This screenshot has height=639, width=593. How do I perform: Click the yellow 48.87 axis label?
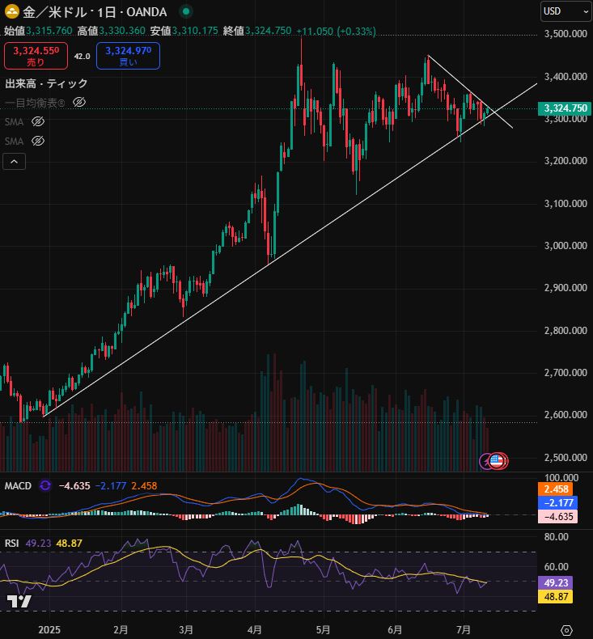click(556, 597)
